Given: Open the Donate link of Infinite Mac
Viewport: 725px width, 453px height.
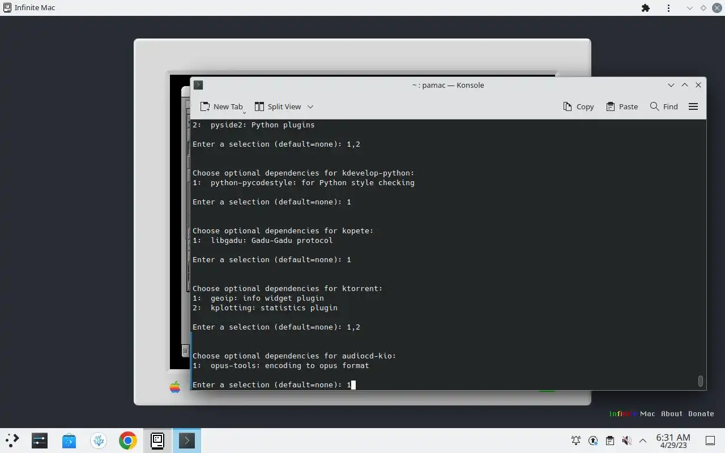Looking at the screenshot, I should click(x=701, y=414).
